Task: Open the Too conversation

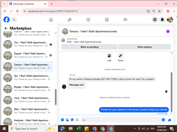Action: pos(28,44)
